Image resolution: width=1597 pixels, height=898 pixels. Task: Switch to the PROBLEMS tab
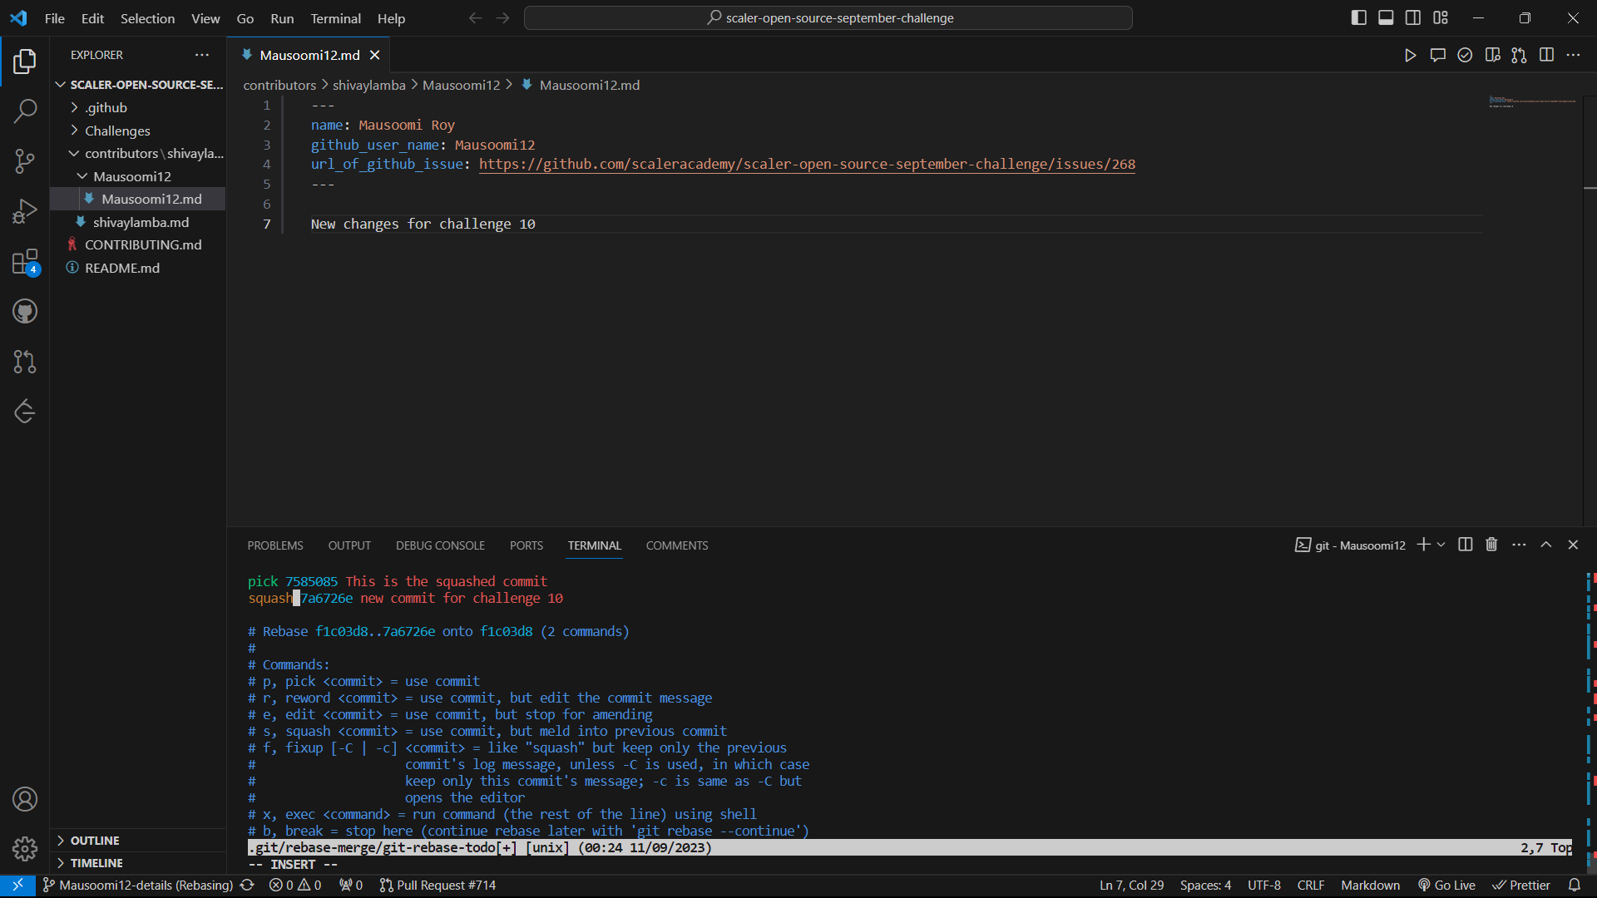pos(274,545)
